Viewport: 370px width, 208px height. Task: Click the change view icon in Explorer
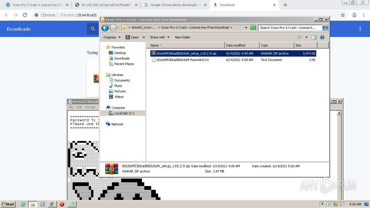[x=299, y=37]
